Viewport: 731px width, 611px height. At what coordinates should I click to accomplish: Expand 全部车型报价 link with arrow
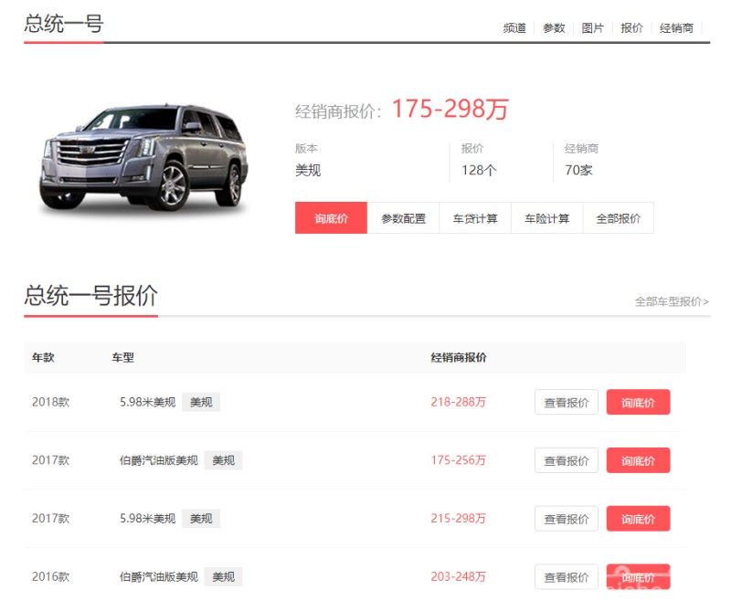click(672, 301)
